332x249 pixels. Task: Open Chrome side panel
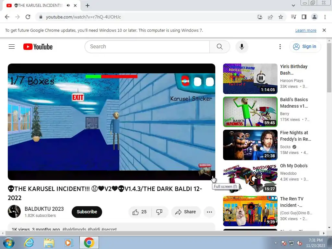click(x=304, y=17)
